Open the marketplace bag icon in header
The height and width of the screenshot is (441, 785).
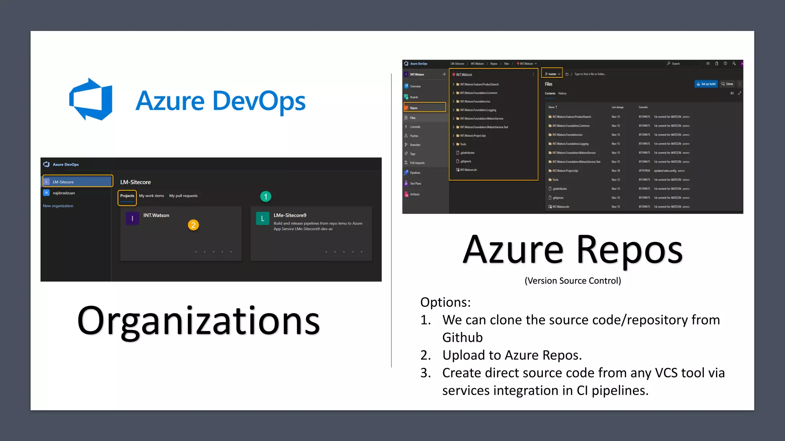click(x=716, y=64)
